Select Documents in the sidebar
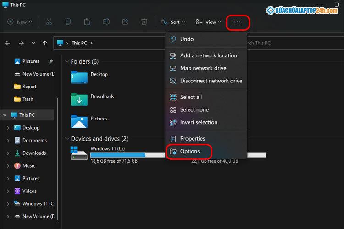 click(x=30, y=141)
